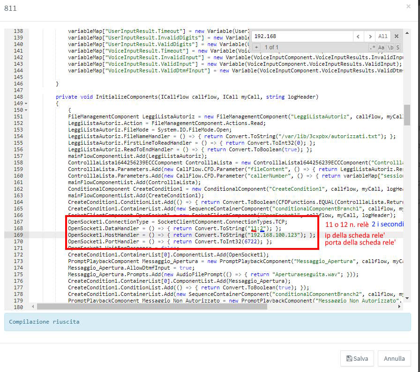Collapse the code fold at line 149
This screenshot has width=420, height=372.
26,103
